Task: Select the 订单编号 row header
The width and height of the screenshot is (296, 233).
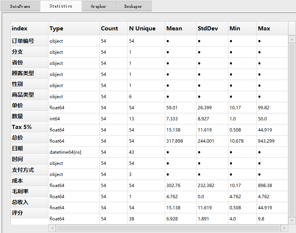Action: tap(29, 41)
